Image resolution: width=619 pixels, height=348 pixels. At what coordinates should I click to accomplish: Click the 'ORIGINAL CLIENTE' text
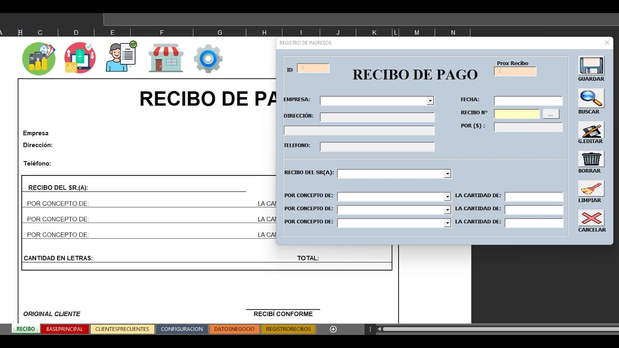[x=52, y=314]
